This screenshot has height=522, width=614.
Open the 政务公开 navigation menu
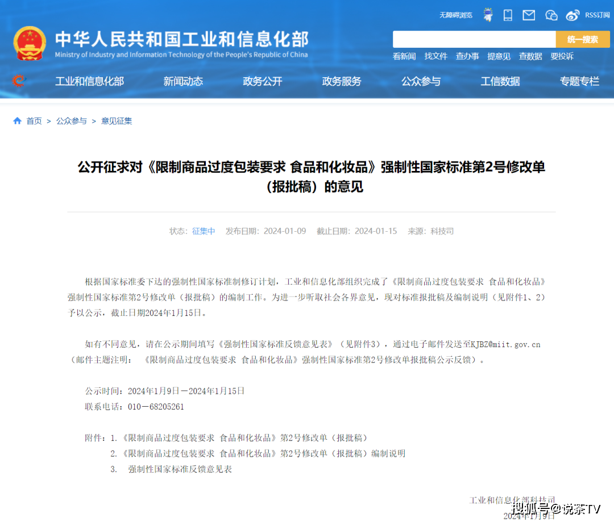[x=262, y=81]
